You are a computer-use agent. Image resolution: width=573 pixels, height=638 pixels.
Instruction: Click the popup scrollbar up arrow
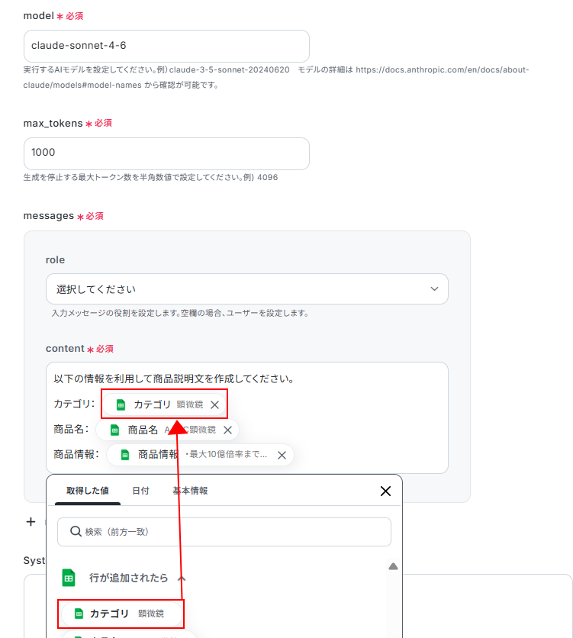coord(393,566)
